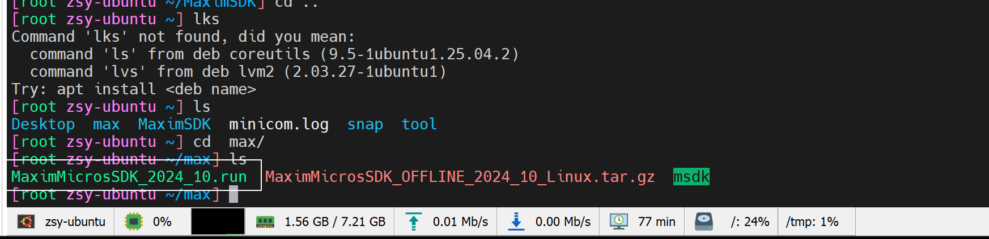Click the uptime monitor clock icon
This screenshot has width=989, height=239.
click(618, 221)
